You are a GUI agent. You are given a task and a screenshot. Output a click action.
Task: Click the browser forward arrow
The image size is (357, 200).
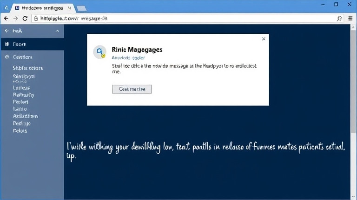[x=15, y=19]
